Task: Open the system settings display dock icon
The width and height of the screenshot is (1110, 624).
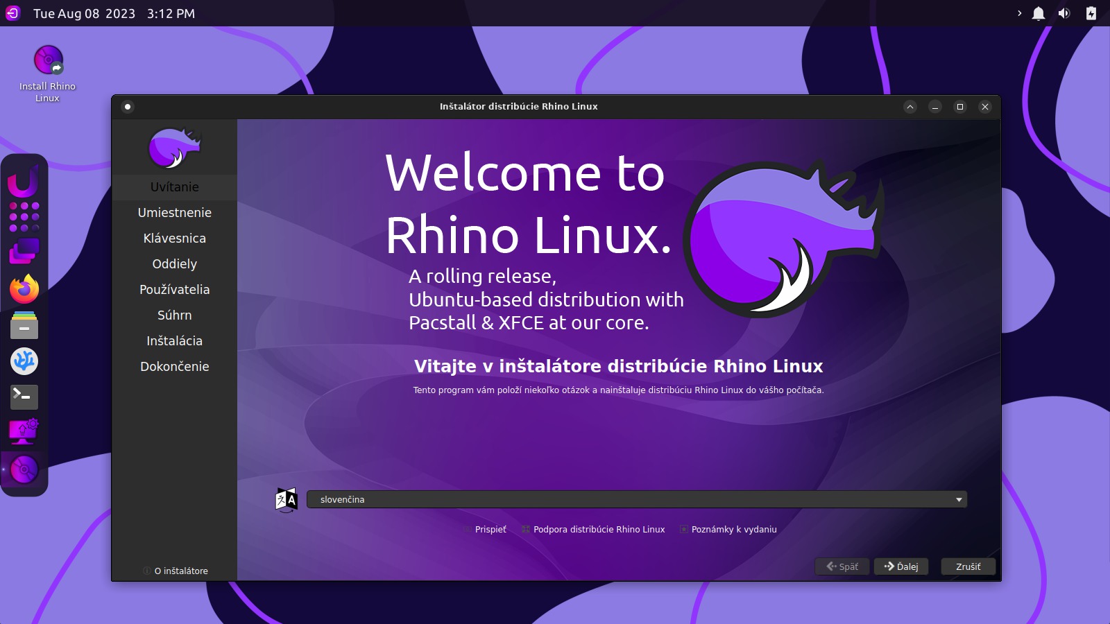Action: (x=24, y=433)
